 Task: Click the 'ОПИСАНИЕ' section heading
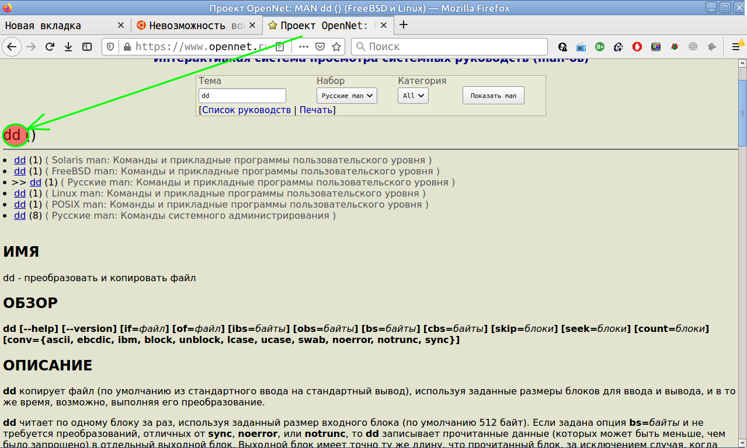pos(48,366)
